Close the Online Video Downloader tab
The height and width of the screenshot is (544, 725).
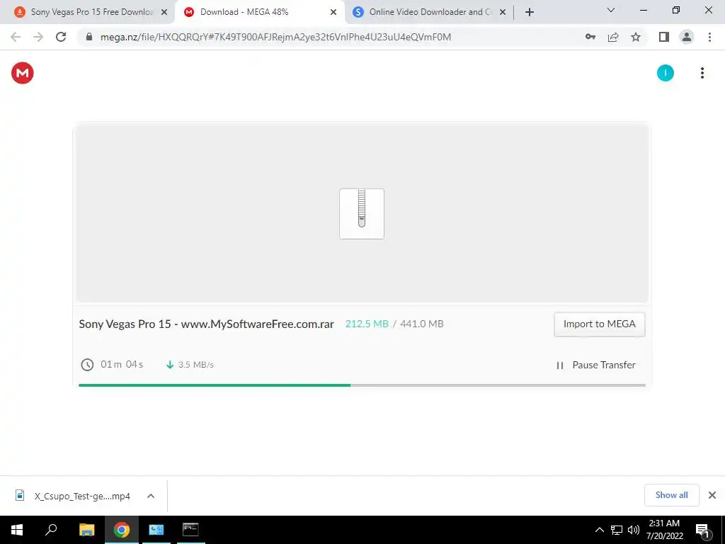(503, 13)
